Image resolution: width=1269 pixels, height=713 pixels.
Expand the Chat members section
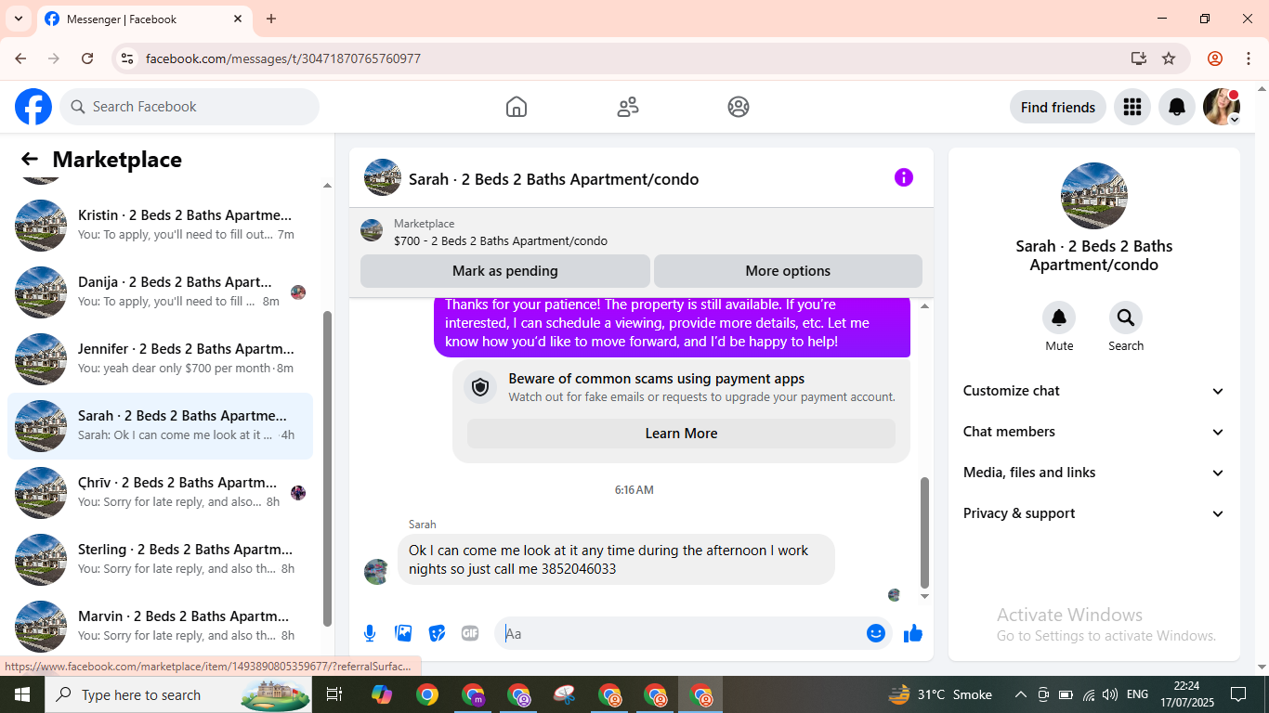click(1094, 432)
